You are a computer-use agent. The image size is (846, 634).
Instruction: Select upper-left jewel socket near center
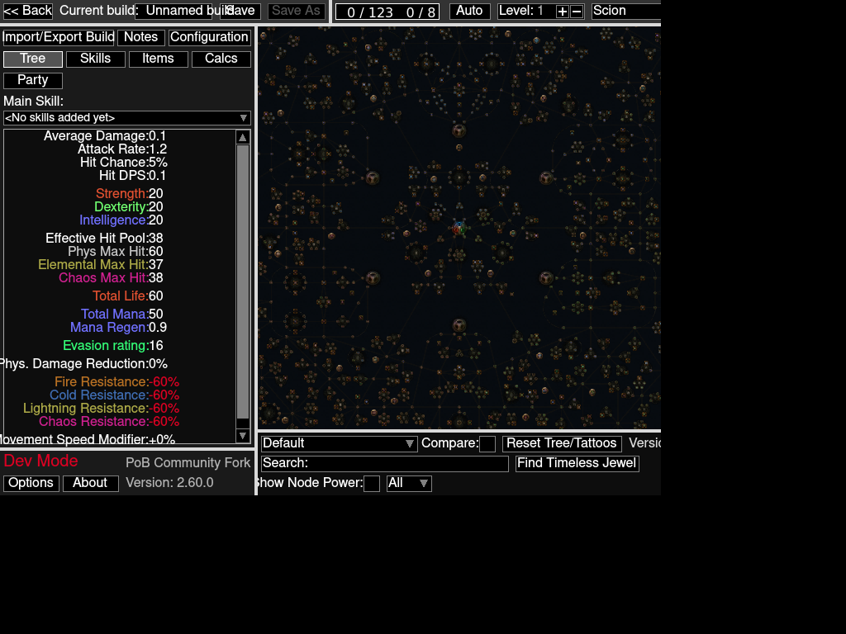click(x=373, y=178)
